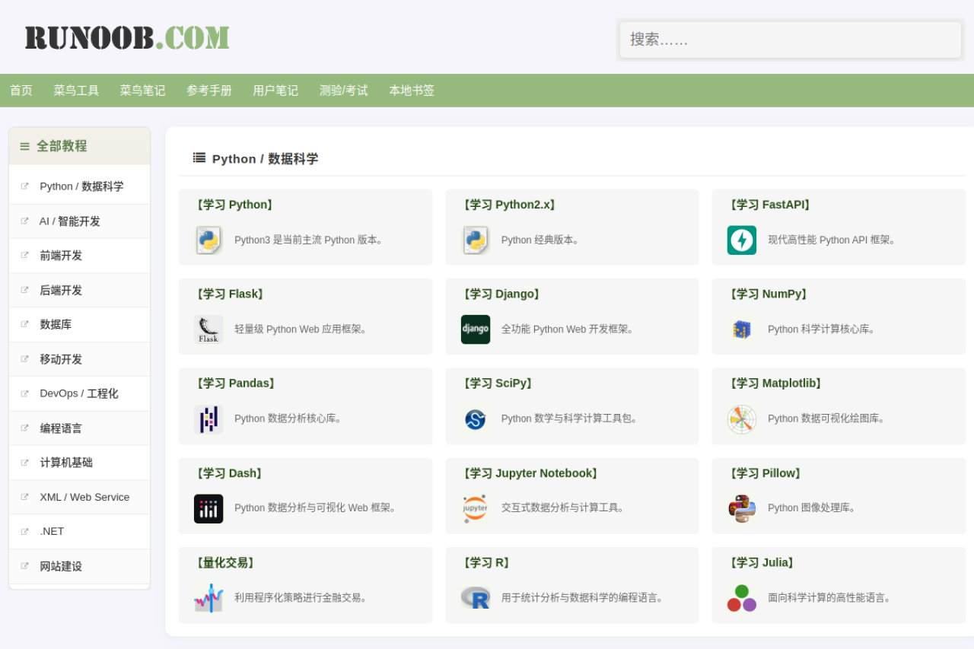Click the hamburger icon beside 全部教程
Image resolution: width=974 pixels, height=649 pixels.
coord(25,146)
